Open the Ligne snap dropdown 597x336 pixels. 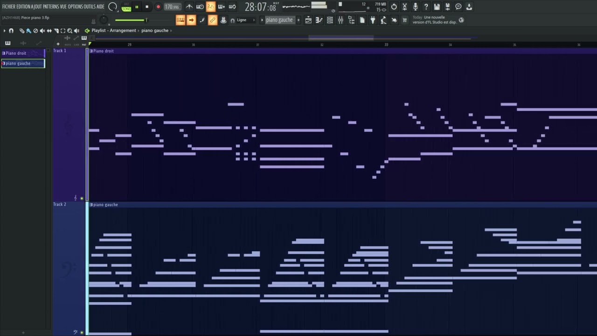coord(245,20)
